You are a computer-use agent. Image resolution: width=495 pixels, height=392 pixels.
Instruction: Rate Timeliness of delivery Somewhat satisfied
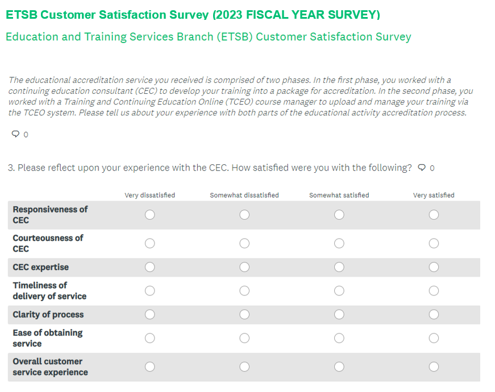(x=339, y=291)
